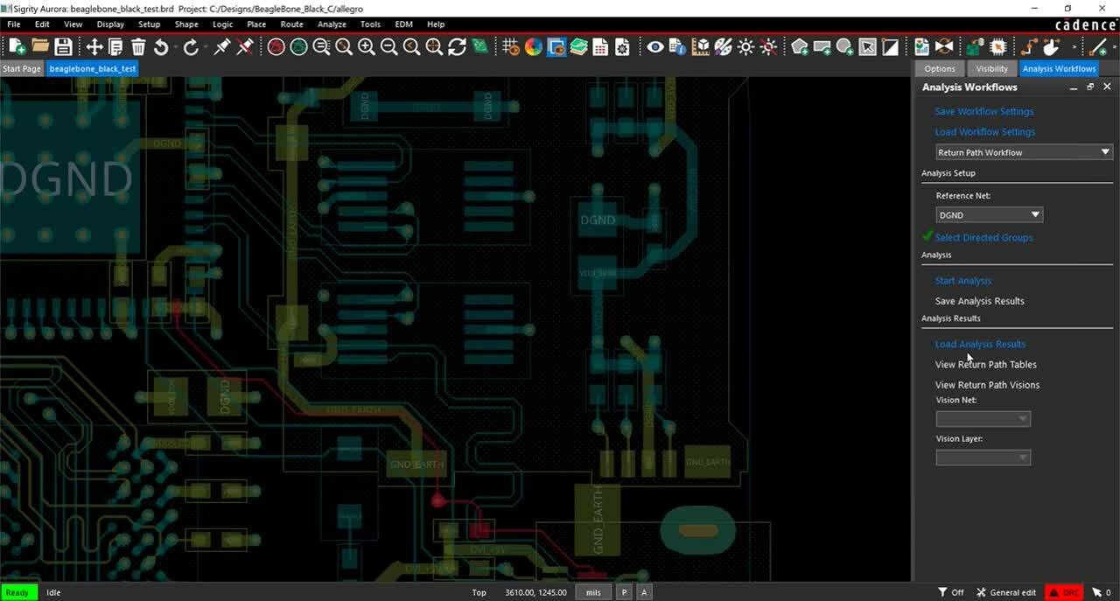Toggle the A button in status bar

coord(644,592)
